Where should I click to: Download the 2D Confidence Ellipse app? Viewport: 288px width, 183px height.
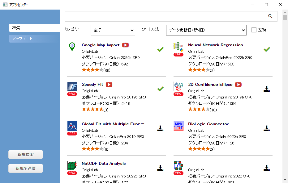(267, 89)
